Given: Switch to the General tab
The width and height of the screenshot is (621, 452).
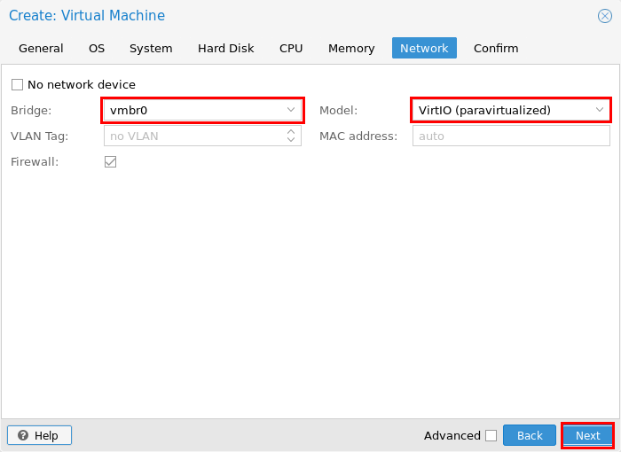Looking at the screenshot, I should pyautogui.click(x=41, y=48).
